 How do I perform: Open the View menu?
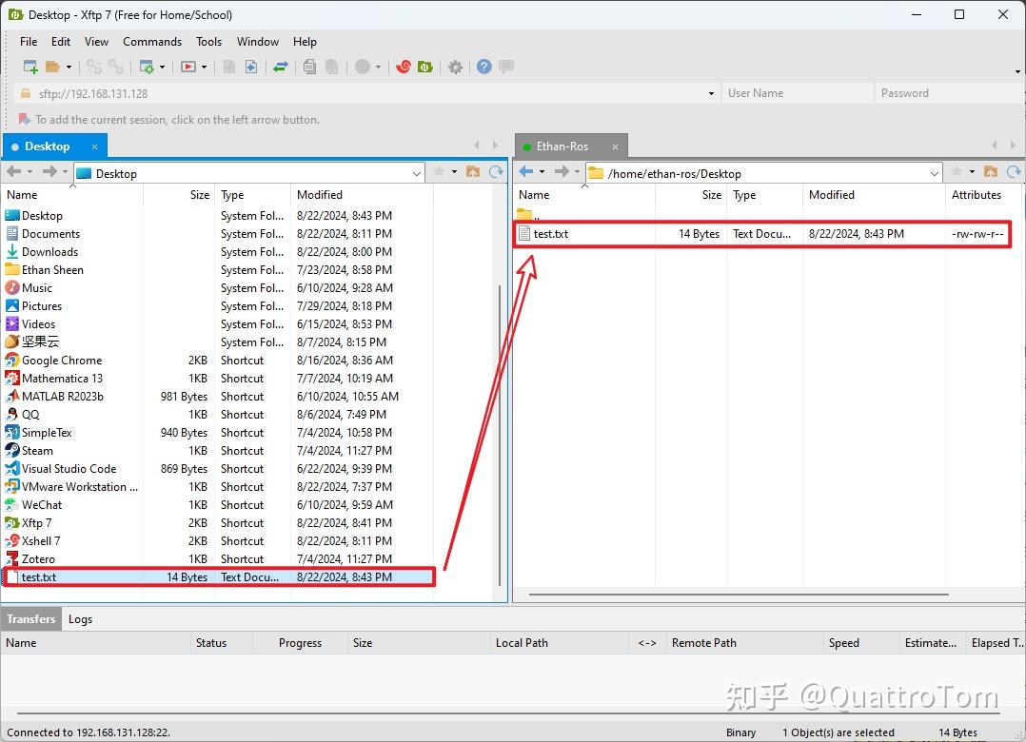click(x=96, y=41)
